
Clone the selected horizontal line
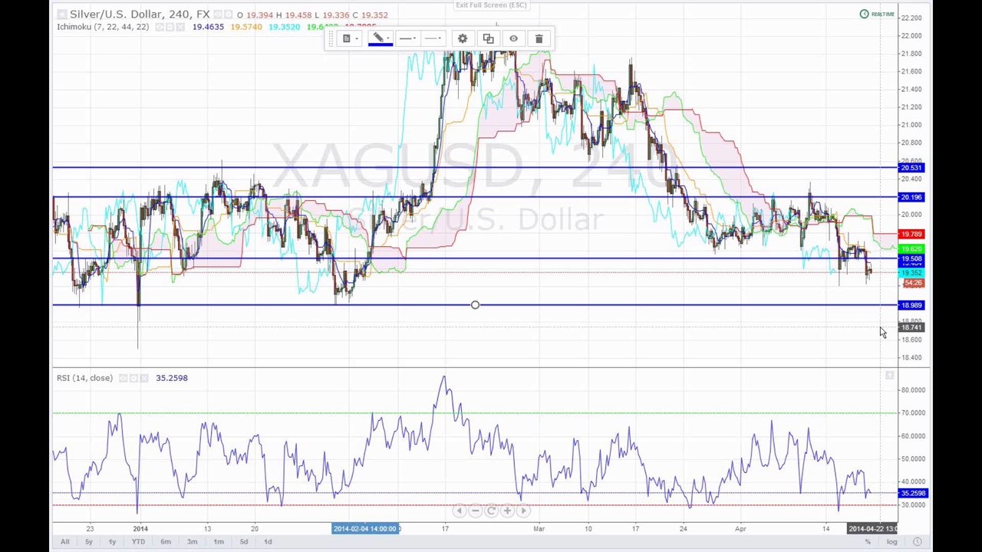coord(488,38)
